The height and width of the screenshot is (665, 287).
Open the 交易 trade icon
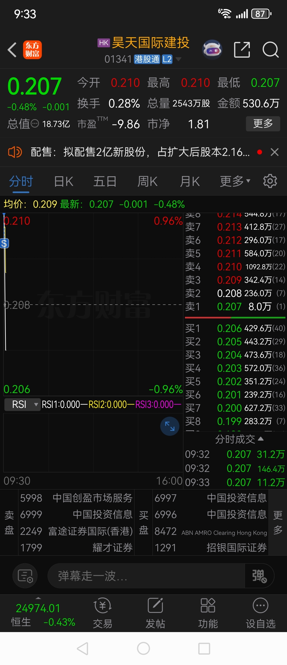point(103,613)
